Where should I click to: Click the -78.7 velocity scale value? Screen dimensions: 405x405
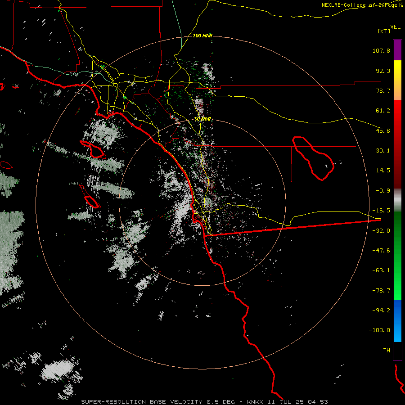click(x=381, y=291)
